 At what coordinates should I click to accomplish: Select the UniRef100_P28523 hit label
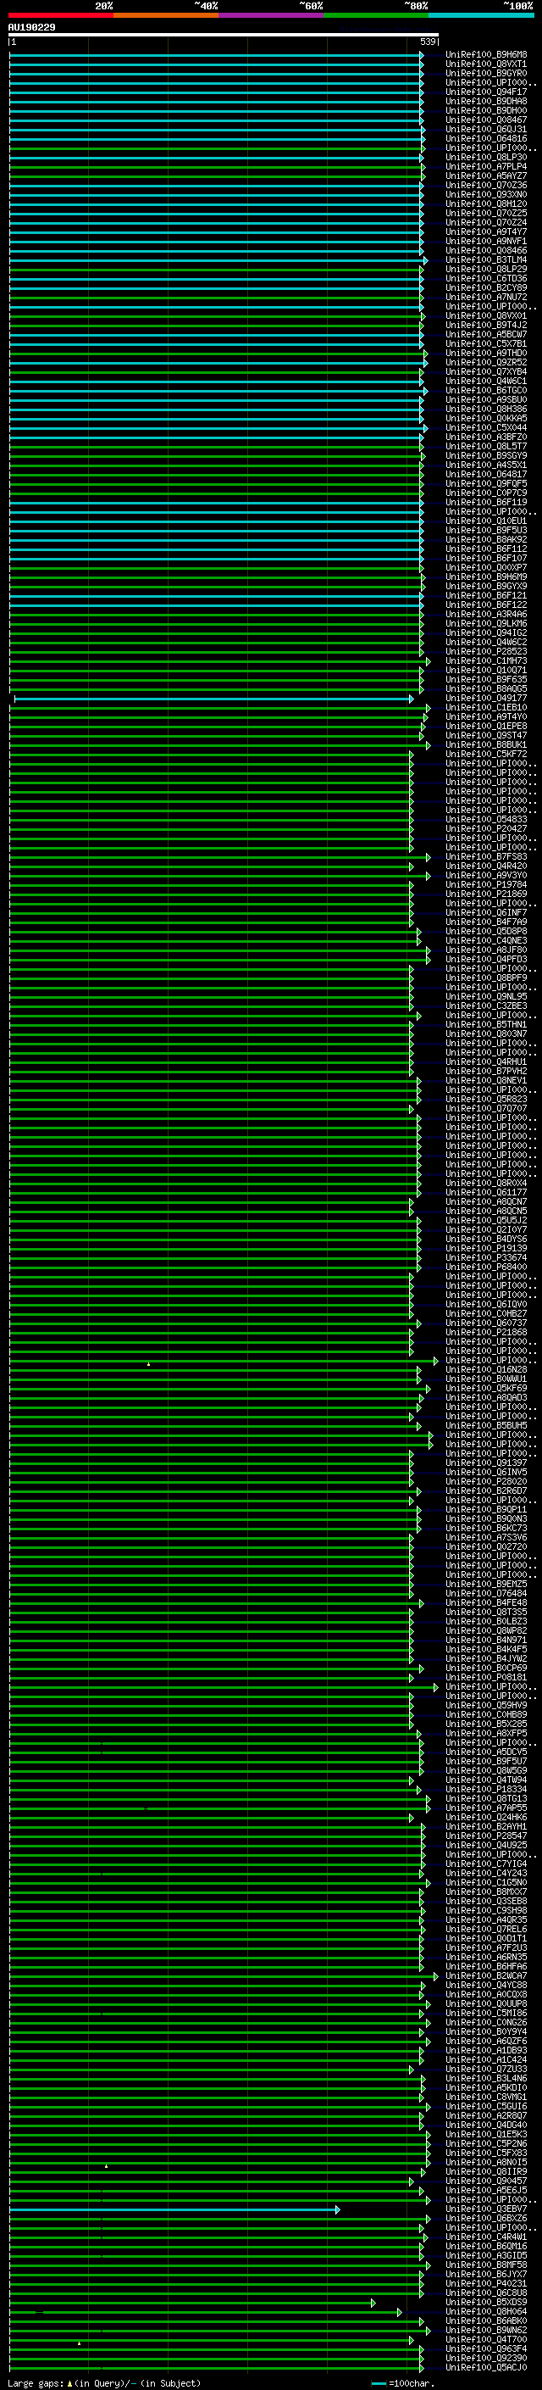[486, 651]
